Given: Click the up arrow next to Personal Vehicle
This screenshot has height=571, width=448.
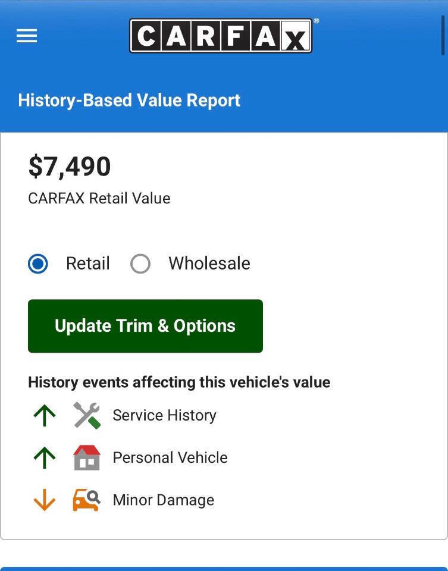Looking at the screenshot, I should click(44, 457).
